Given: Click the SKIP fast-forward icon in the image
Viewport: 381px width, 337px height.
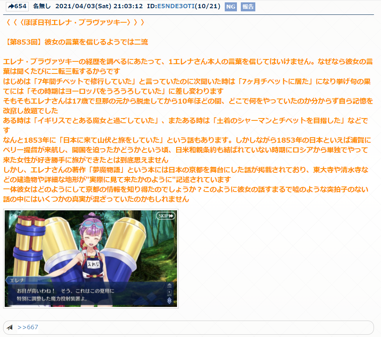Looking at the screenshot, I should [x=165, y=216].
